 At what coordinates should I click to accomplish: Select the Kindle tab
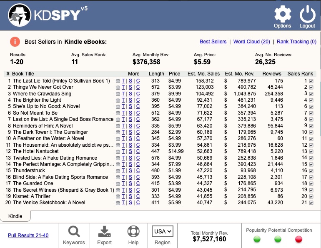[x=15, y=216]
